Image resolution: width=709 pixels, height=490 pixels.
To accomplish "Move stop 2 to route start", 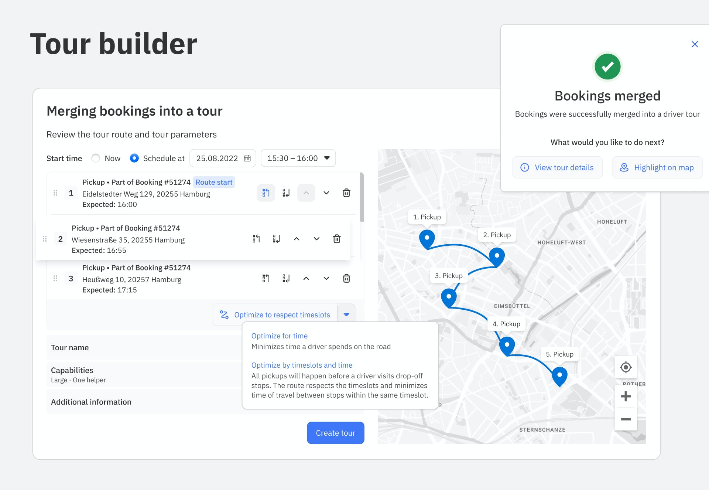I will point(256,239).
